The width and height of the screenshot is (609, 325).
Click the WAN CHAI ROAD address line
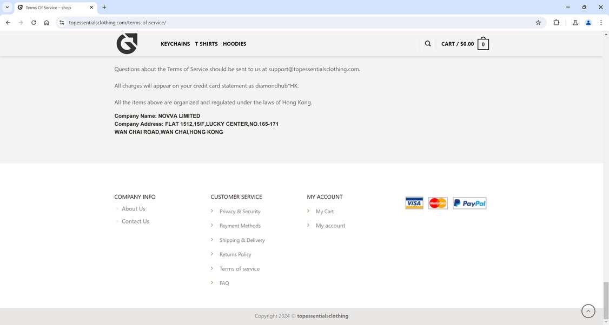coord(169,132)
